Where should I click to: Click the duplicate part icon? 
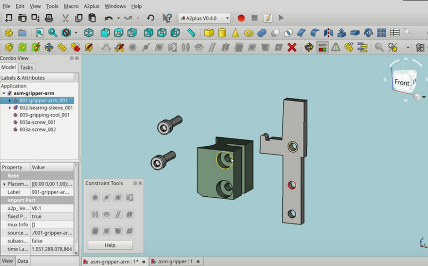pyautogui.click(x=62, y=47)
